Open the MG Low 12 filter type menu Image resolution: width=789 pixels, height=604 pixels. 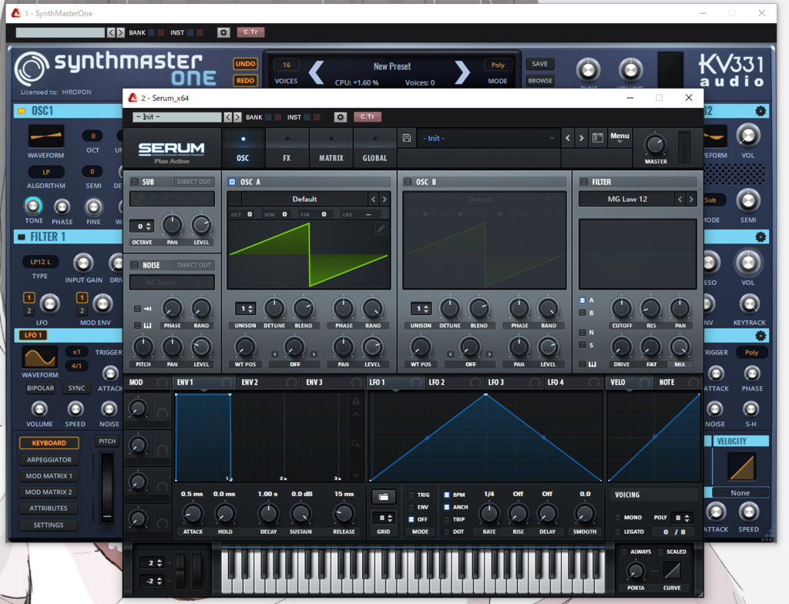pos(627,200)
